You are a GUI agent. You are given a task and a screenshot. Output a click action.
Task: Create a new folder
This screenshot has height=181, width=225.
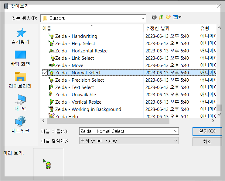168,17
